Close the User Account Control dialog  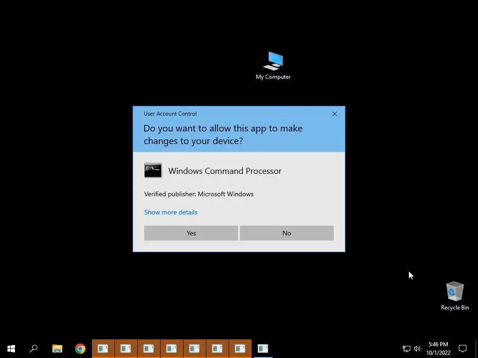coord(334,114)
